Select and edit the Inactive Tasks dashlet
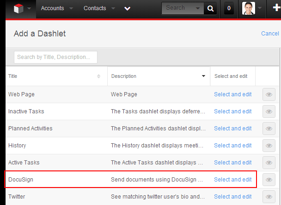This screenshot has height=205, width=281. coord(233,111)
